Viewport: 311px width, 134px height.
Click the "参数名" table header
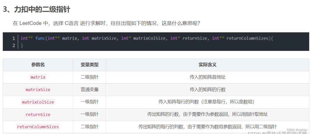click(38, 65)
